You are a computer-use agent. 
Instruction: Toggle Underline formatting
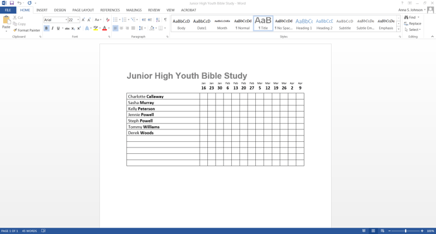(x=58, y=28)
